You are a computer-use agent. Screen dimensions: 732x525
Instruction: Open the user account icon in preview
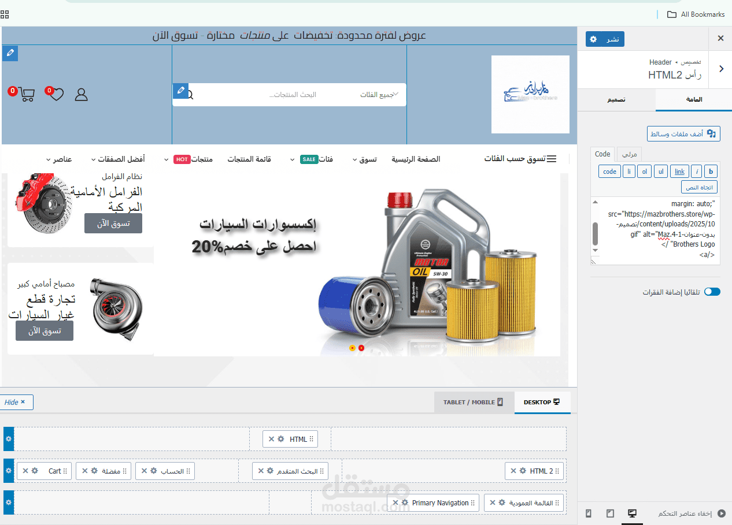(x=82, y=95)
